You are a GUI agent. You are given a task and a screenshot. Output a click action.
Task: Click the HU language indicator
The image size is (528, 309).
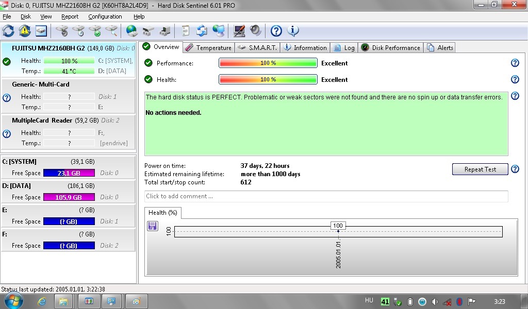point(369,300)
